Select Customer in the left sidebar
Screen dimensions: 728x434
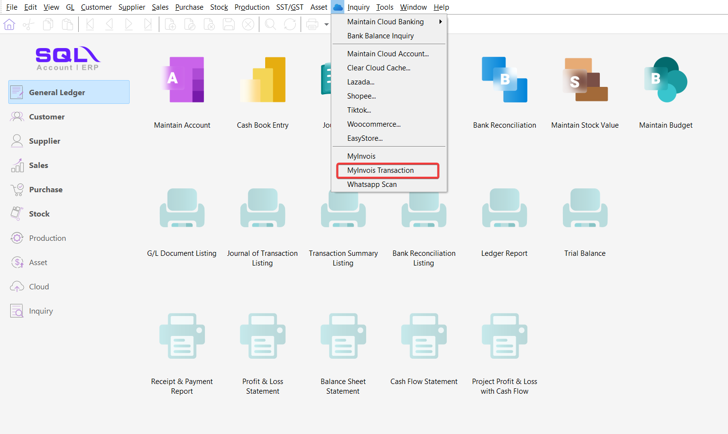tap(47, 117)
